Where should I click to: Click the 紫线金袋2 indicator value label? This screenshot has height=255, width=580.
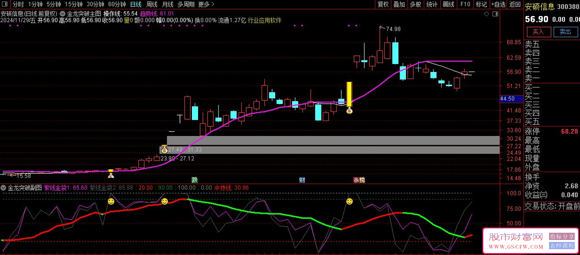pyautogui.click(x=112, y=187)
